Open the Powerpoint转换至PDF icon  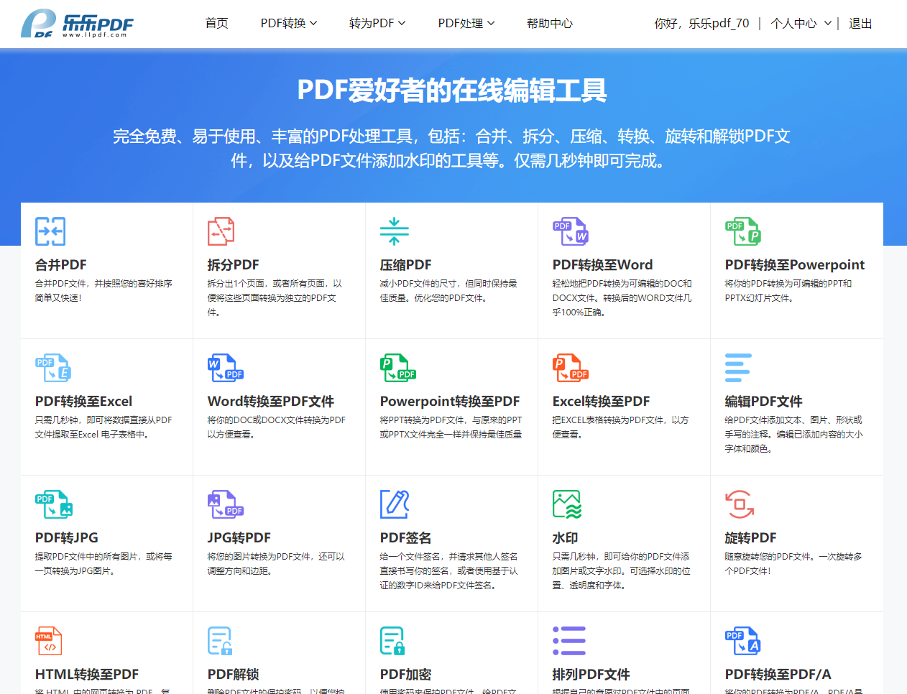point(398,368)
